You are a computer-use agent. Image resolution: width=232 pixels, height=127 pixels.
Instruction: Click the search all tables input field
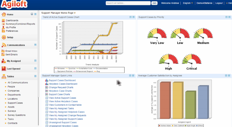tap(128, 3)
